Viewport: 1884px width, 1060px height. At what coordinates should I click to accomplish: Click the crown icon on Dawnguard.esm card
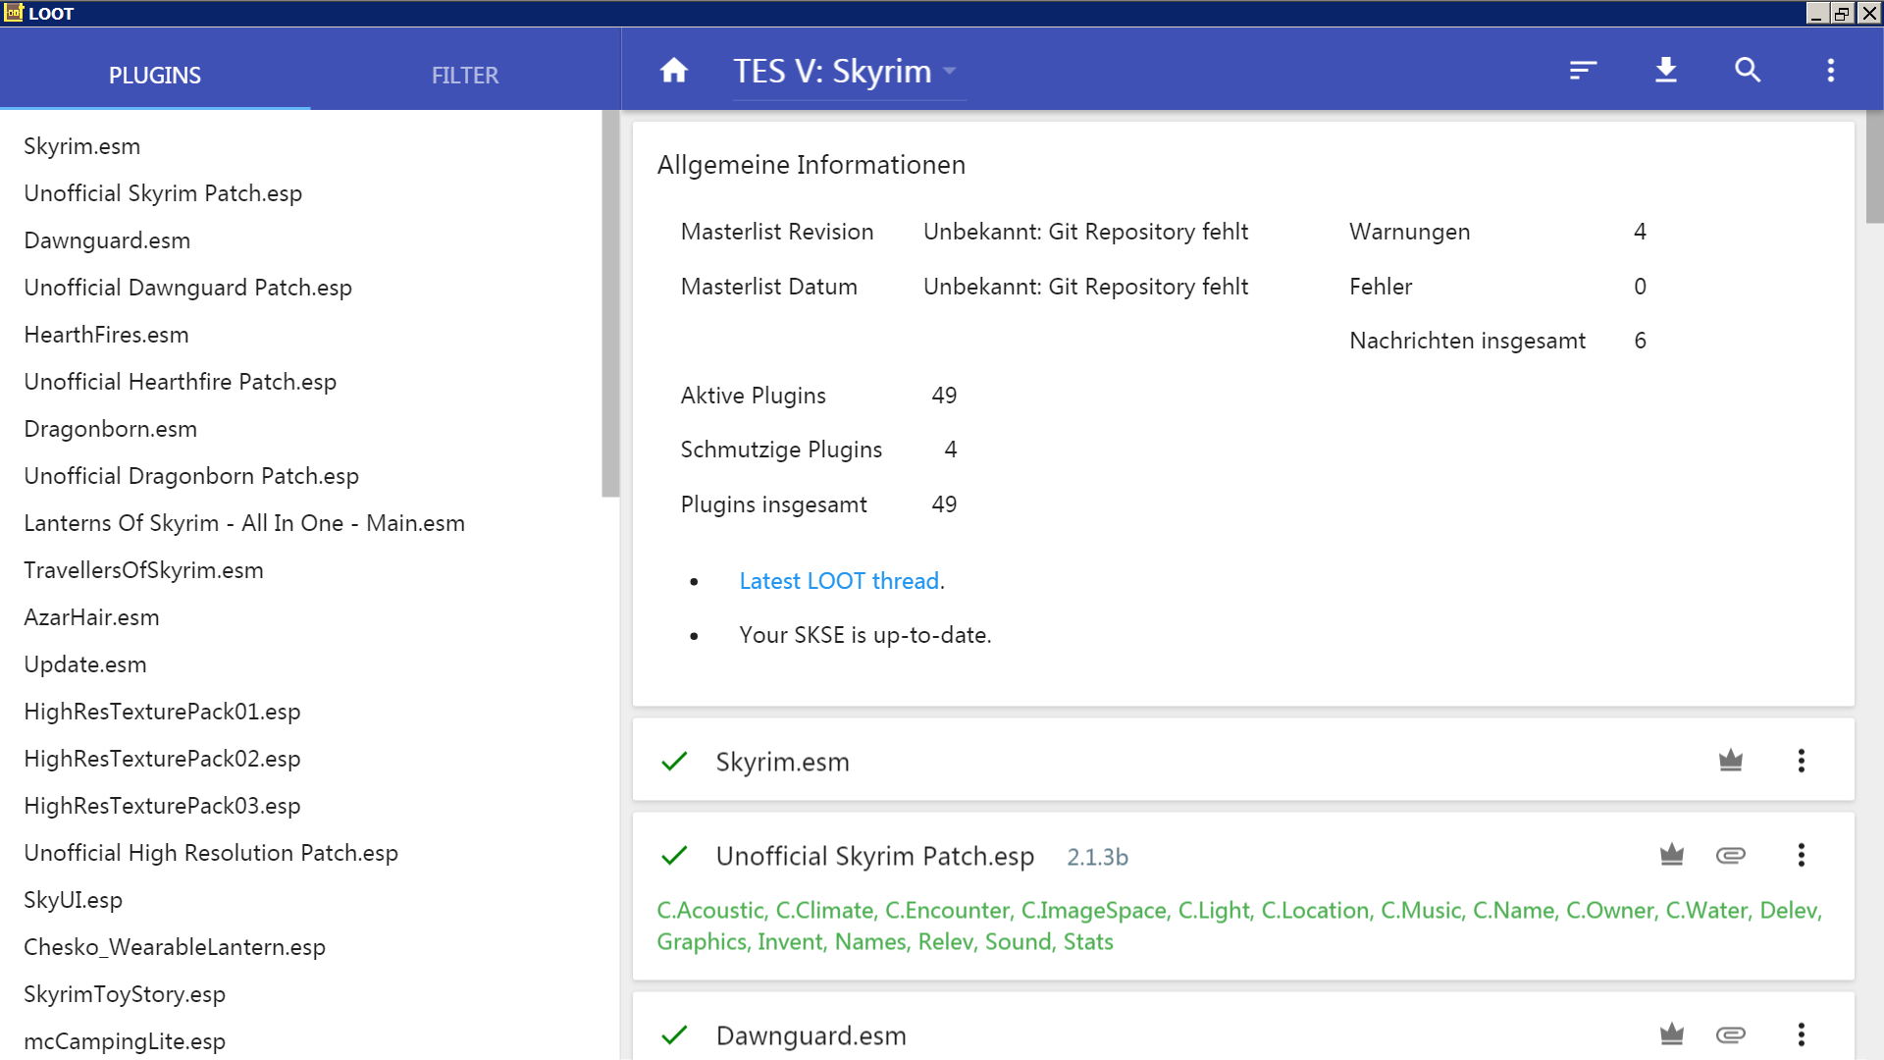pos(1672,1034)
